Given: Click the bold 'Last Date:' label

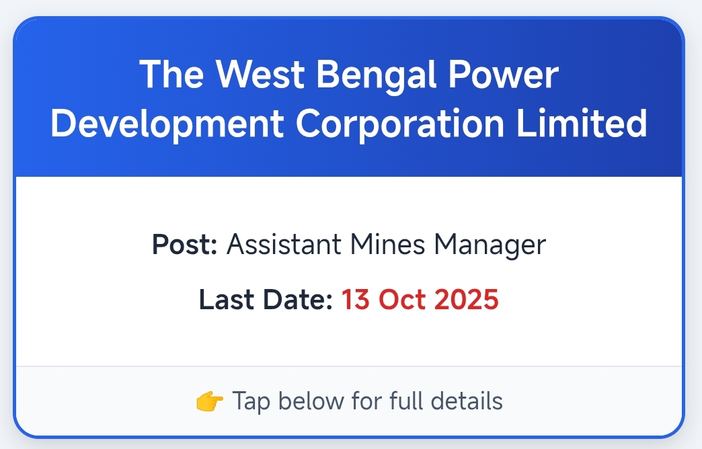Looking at the screenshot, I should (x=266, y=300).
